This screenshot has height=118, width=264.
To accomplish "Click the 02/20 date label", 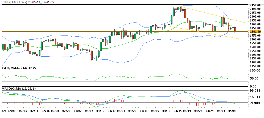I will tap(55, 111).
